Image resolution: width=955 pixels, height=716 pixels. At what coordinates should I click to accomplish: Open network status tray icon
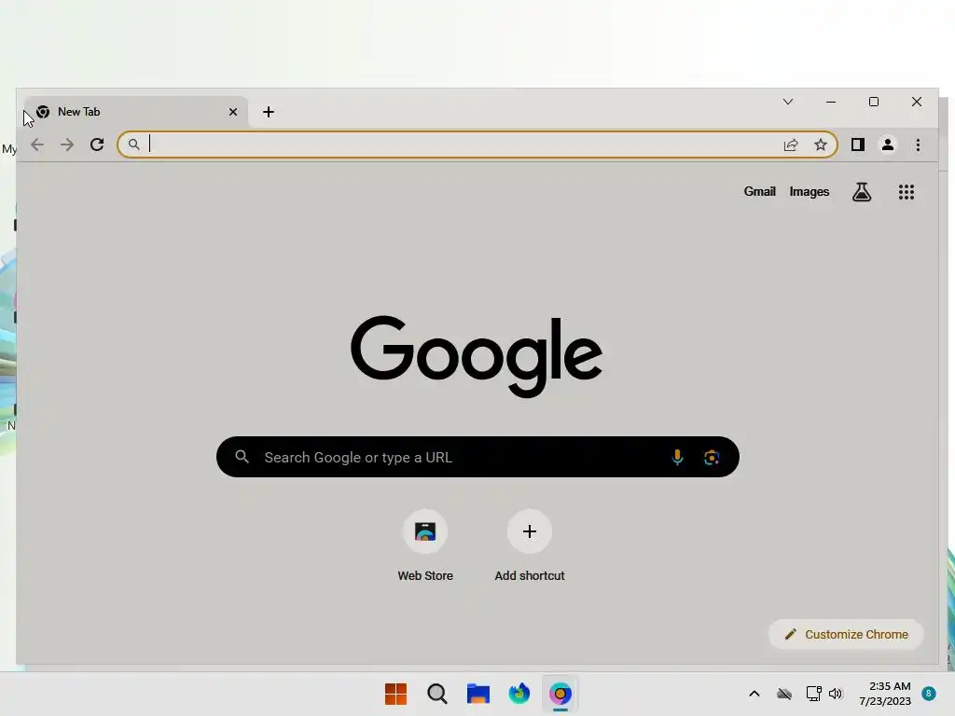[813, 694]
